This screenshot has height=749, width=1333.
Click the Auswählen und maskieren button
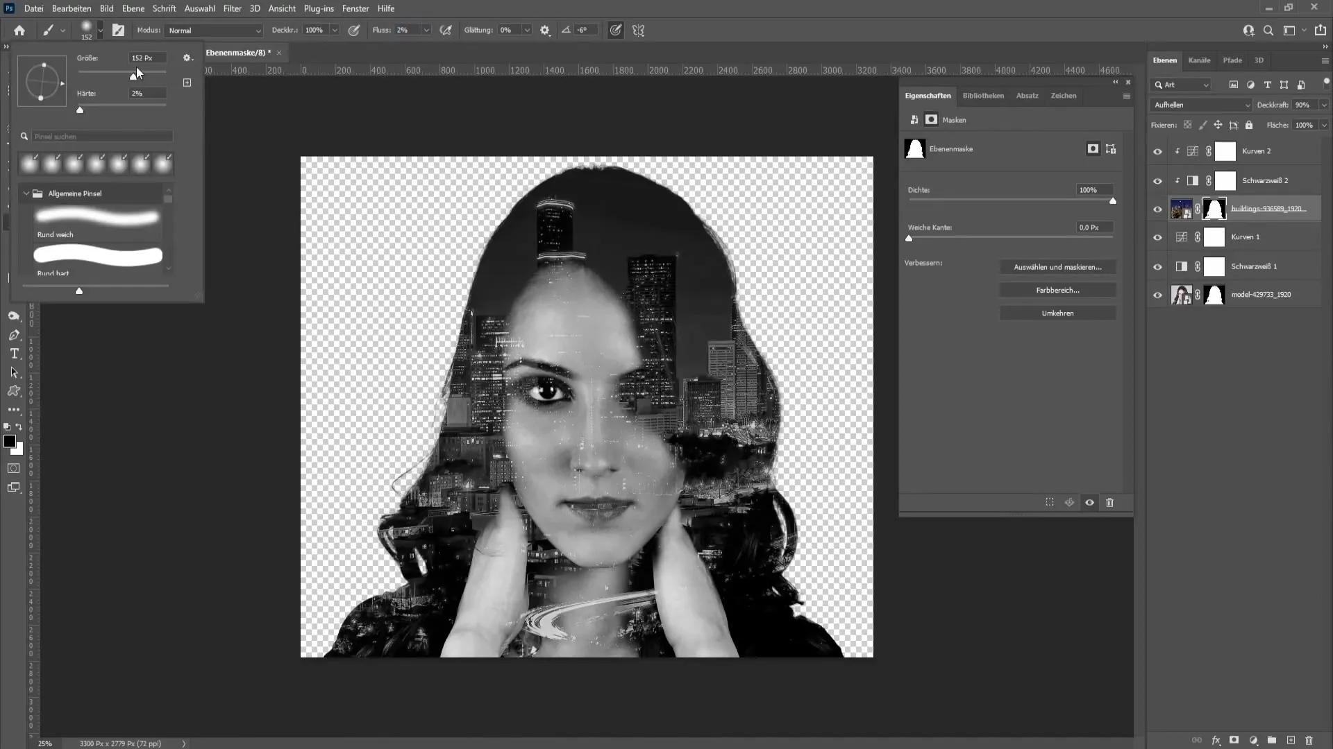click(x=1057, y=266)
